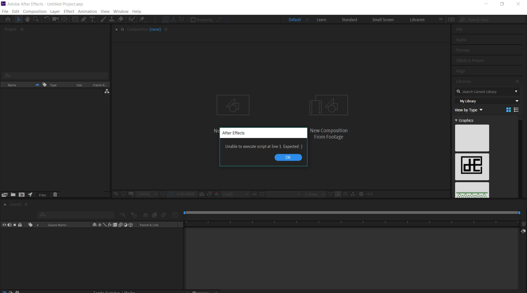Select the Zoom magnifier tool
Image resolution: width=527 pixels, height=293 pixels.
click(x=36, y=19)
